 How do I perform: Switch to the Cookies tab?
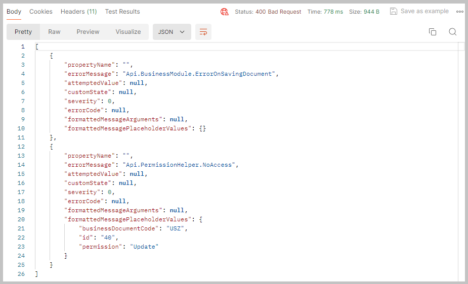tap(41, 12)
